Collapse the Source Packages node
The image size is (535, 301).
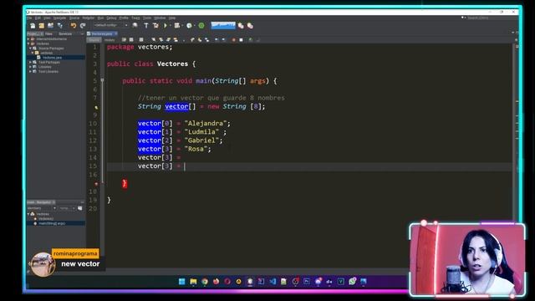point(31,48)
